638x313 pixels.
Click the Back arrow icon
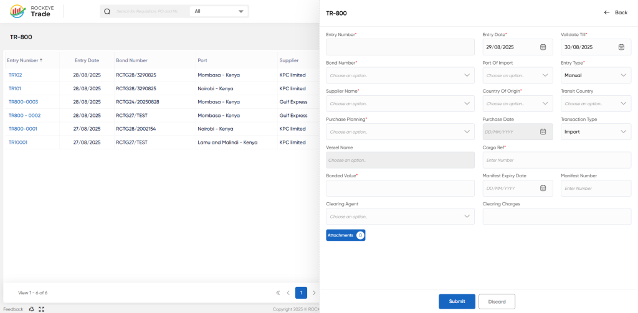[607, 12]
